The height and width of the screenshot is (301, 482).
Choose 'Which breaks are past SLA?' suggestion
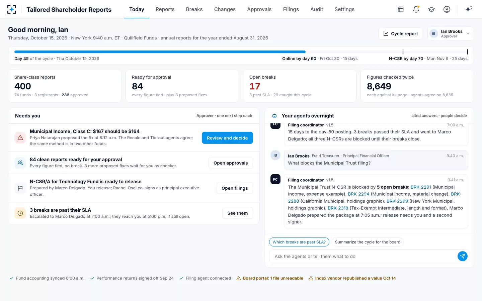[299, 242]
